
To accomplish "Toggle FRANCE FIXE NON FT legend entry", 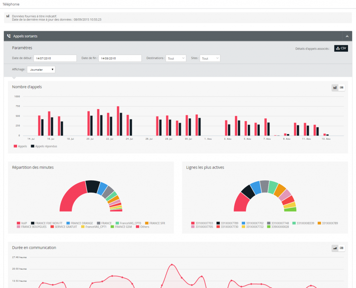I will pyautogui.click(x=47, y=223).
